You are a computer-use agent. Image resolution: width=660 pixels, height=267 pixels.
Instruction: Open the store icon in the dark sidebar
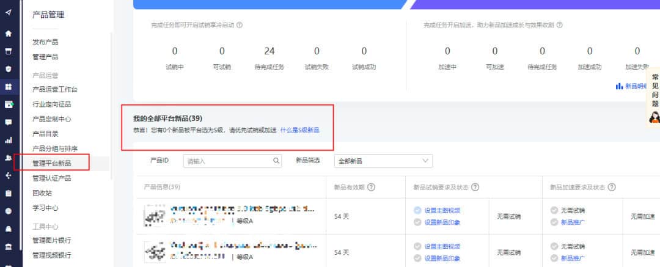(9, 51)
